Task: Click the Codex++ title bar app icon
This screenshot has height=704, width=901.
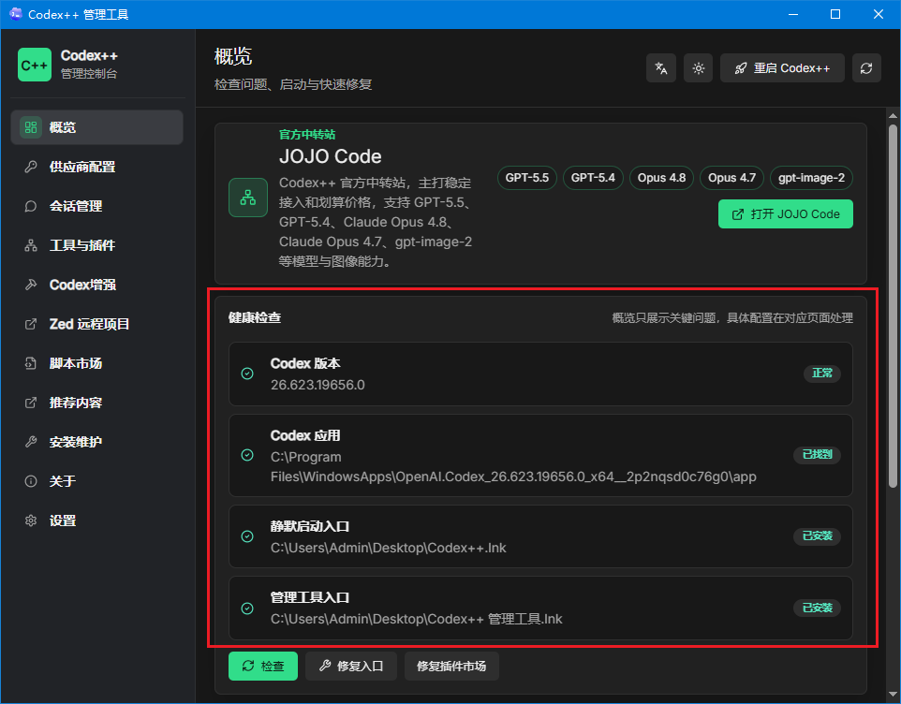Action: 16,14
